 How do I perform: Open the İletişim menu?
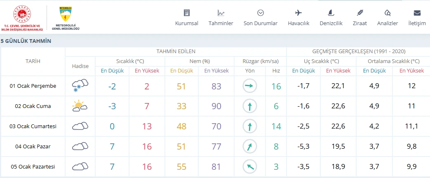click(417, 23)
